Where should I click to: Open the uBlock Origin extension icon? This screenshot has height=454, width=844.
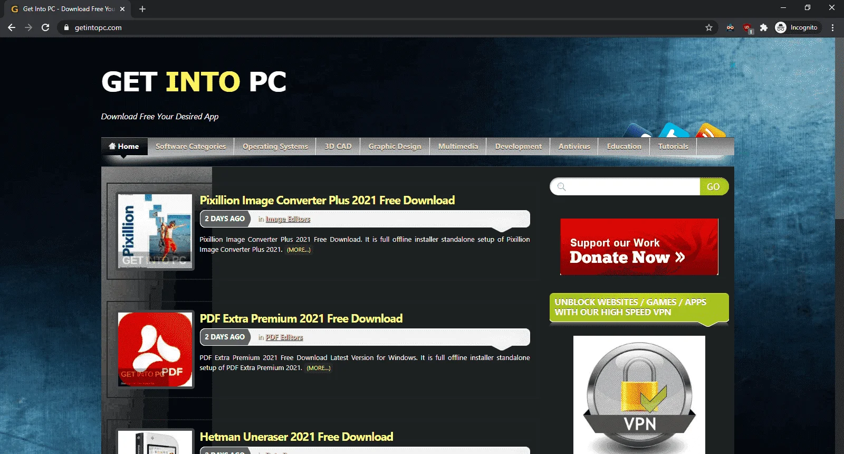tap(747, 28)
